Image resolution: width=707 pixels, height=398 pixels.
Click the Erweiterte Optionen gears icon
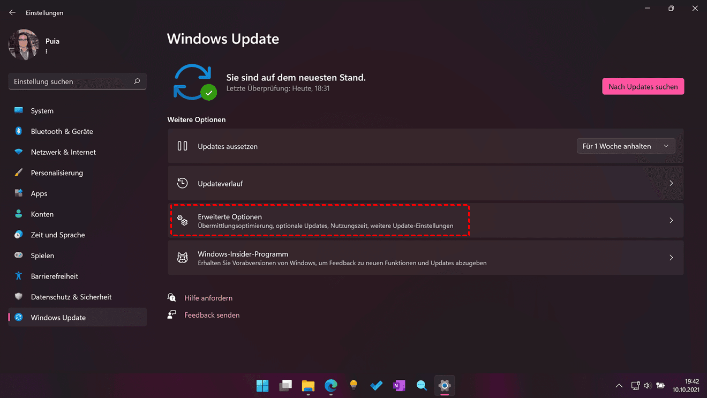pyautogui.click(x=183, y=220)
